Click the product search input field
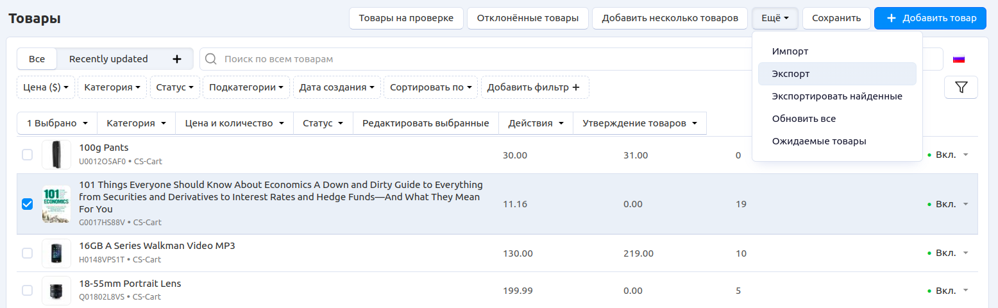 pyautogui.click(x=449, y=59)
